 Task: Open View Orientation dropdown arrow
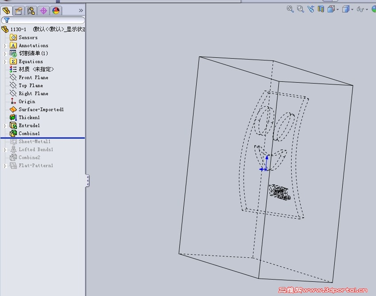pyautogui.click(x=338, y=10)
